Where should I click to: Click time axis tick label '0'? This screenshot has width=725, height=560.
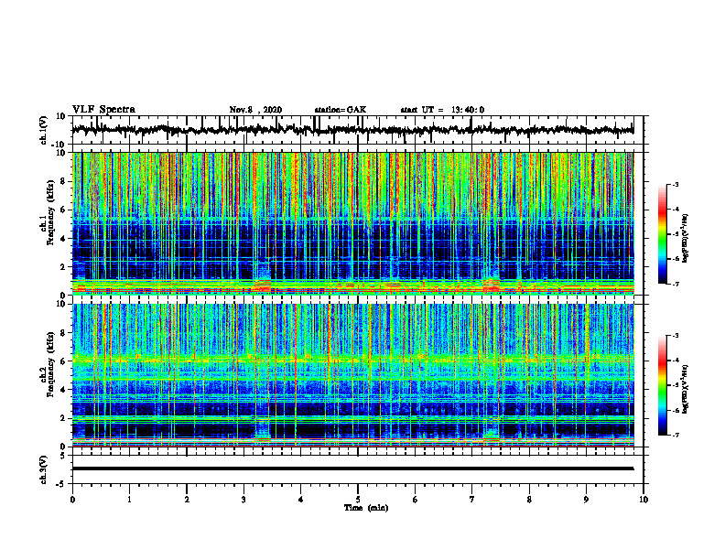pos(72,500)
